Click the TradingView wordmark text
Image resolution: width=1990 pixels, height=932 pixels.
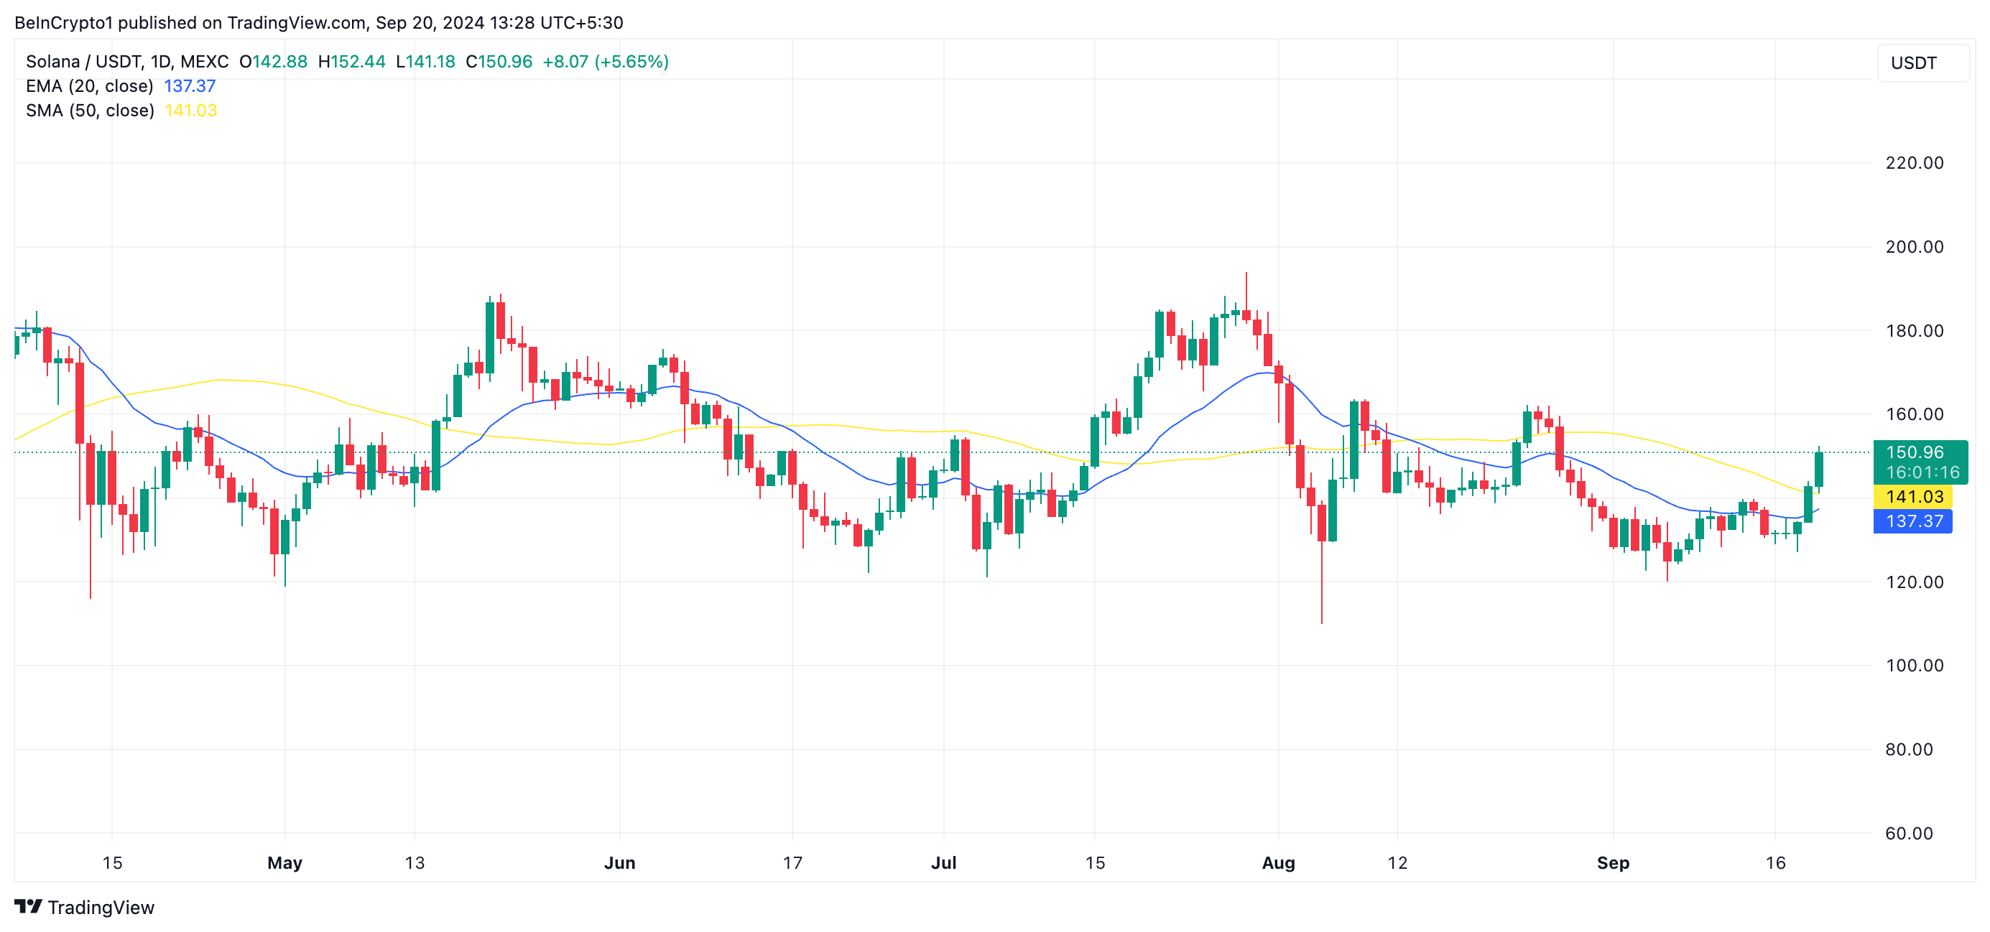[x=101, y=908]
